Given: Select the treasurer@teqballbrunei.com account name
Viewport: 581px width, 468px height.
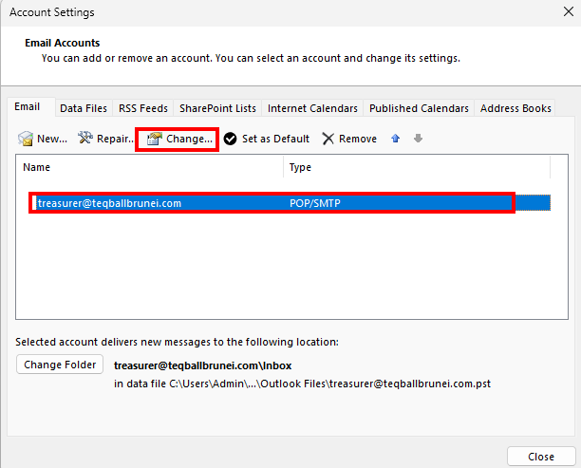Looking at the screenshot, I should coord(108,203).
